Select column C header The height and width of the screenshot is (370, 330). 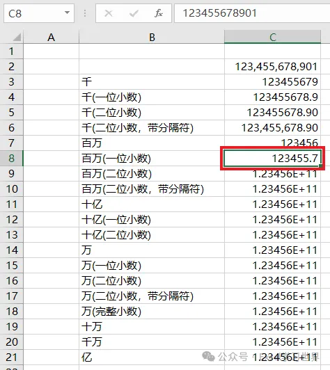273,38
